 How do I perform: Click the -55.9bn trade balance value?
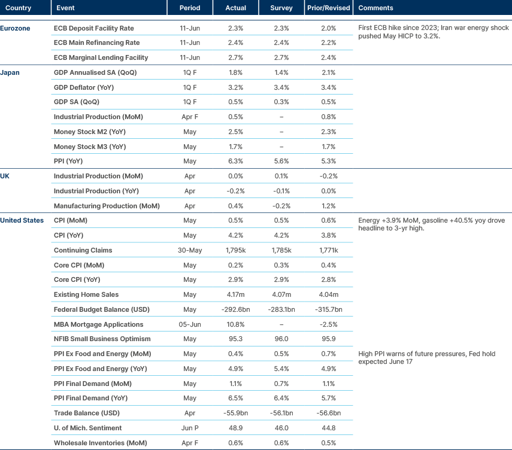[x=235, y=413]
